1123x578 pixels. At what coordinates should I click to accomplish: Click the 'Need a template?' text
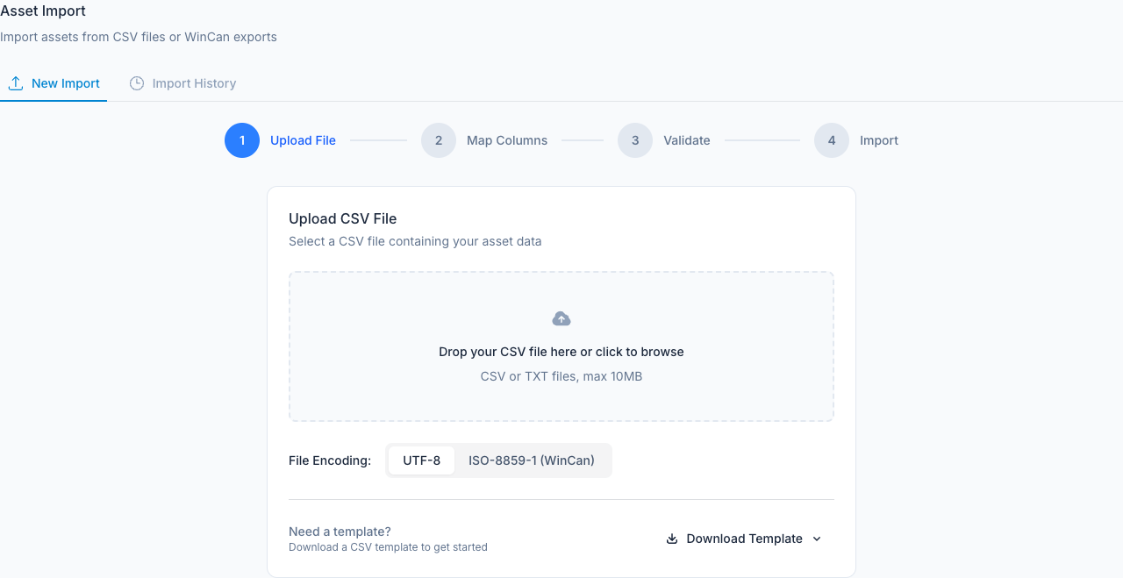340,532
